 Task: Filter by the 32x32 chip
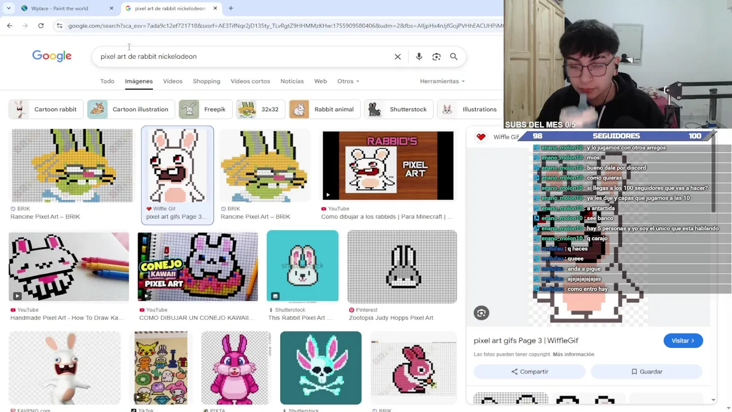pyautogui.click(x=261, y=109)
